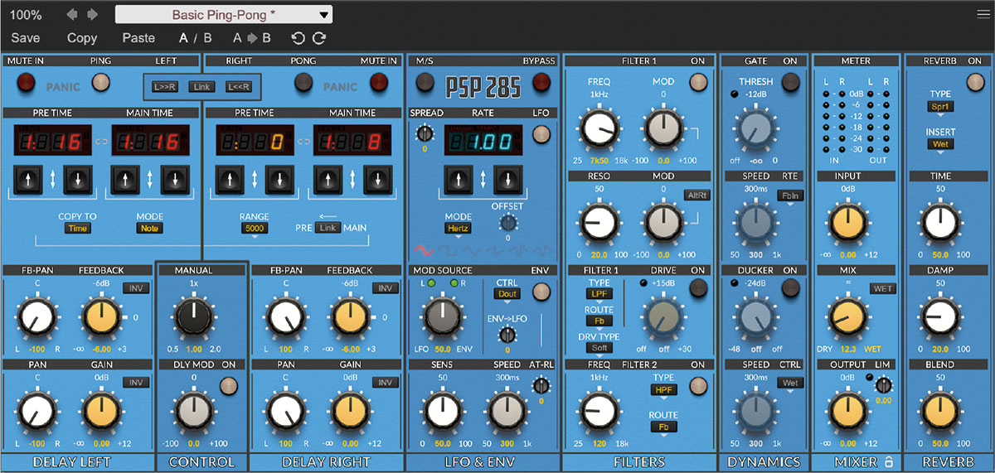Click Save in the top bar
The width and height of the screenshot is (995, 473).
tap(25, 38)
